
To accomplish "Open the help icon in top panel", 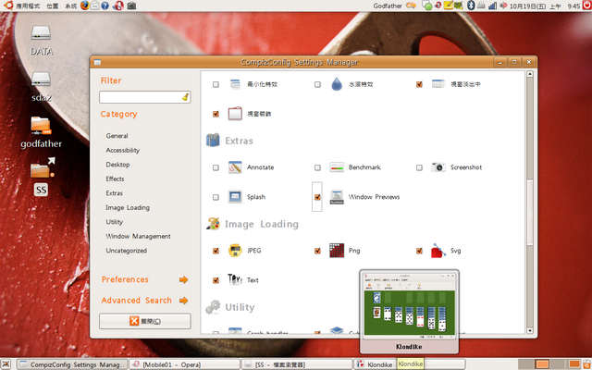I will click(x=105, y=6).
